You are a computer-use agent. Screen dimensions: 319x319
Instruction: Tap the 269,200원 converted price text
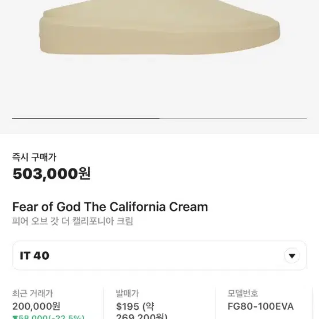(141, 317)
